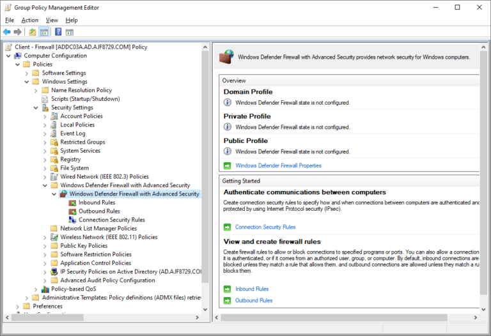Select Software Restriction Policies
The image size is (491, 336).
[96, 254]
